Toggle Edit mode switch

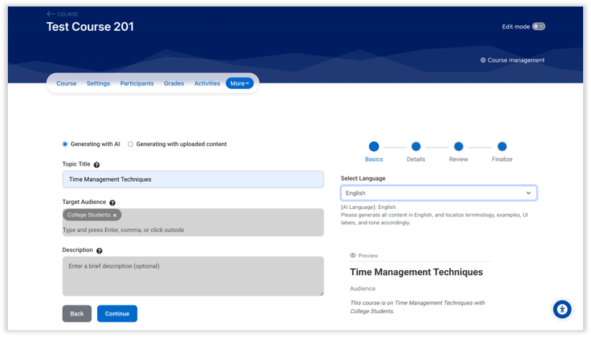(539, 27)
